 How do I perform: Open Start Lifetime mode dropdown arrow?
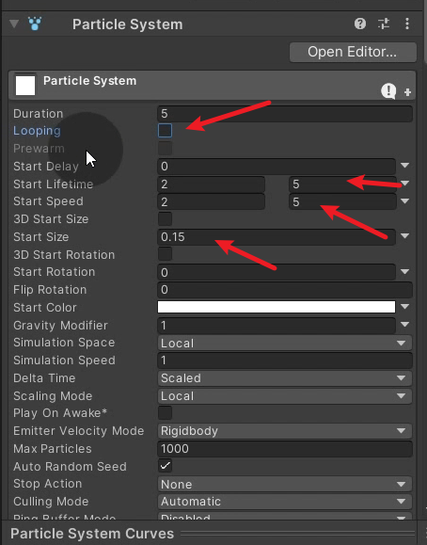click(x=404, y=184)
